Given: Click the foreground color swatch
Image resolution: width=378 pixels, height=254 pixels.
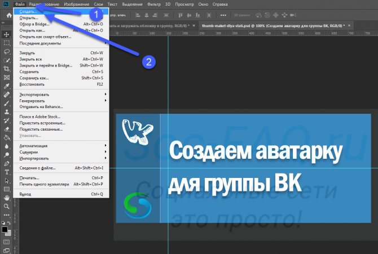Looking at the screenshot, I should (5, 229).
